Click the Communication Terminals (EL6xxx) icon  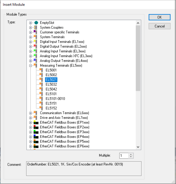35,113
